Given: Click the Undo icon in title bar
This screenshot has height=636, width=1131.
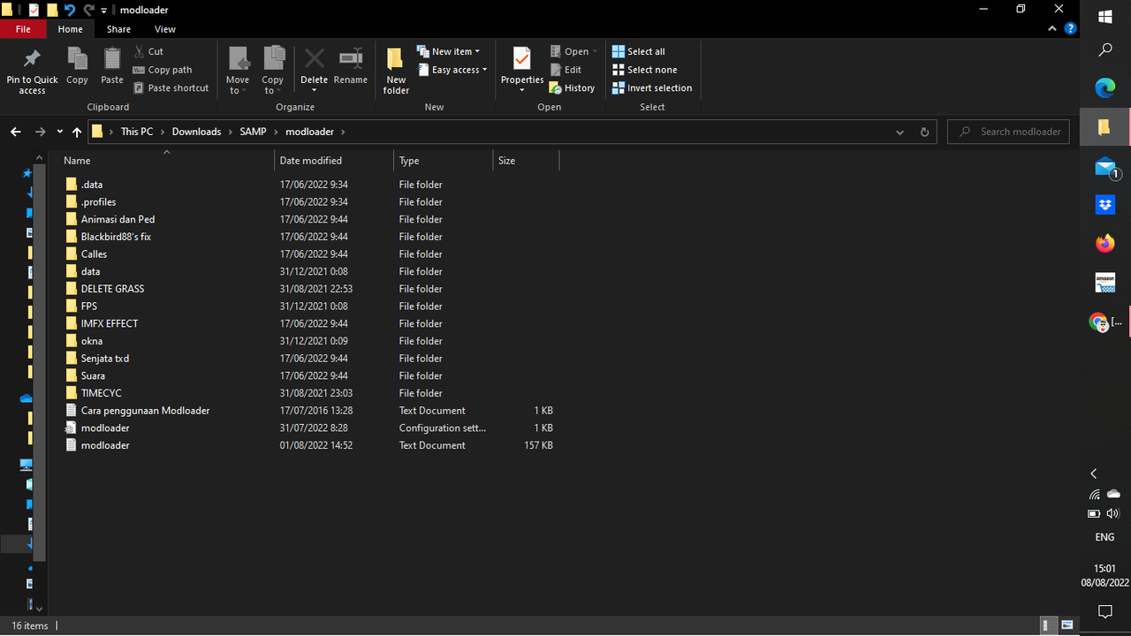Looking at the screenshot, I should click(x=69, y=10).
